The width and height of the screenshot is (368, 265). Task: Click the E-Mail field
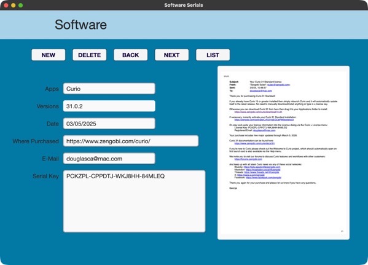click(x=109, y=159)
